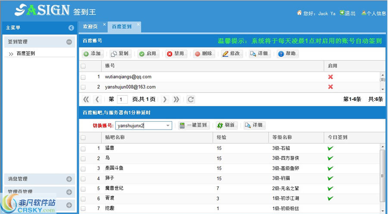
Task: Click account list scrollbar down arrow
Action: point(382,89)
